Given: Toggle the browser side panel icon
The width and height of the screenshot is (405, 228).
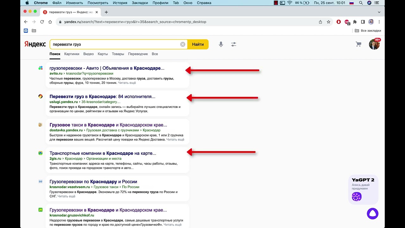Looking at the screenshot, I should [363, 22].
